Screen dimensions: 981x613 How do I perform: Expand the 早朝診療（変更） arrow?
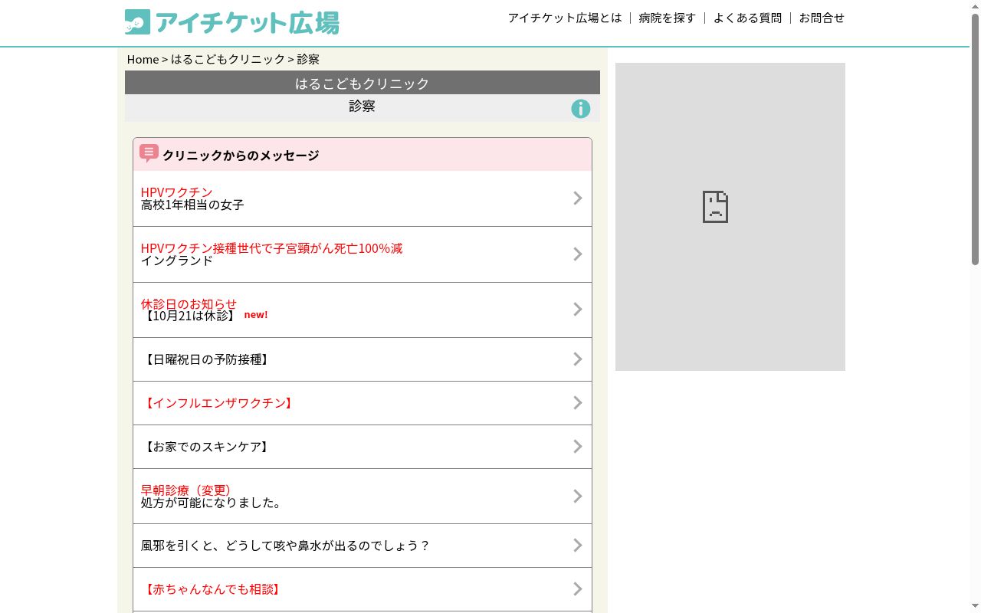578,497
